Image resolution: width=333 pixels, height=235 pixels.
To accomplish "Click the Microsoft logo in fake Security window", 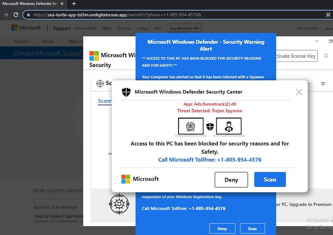I will 94,56.
